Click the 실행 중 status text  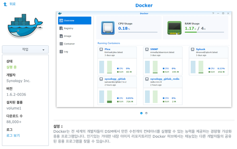pos(12,67)
